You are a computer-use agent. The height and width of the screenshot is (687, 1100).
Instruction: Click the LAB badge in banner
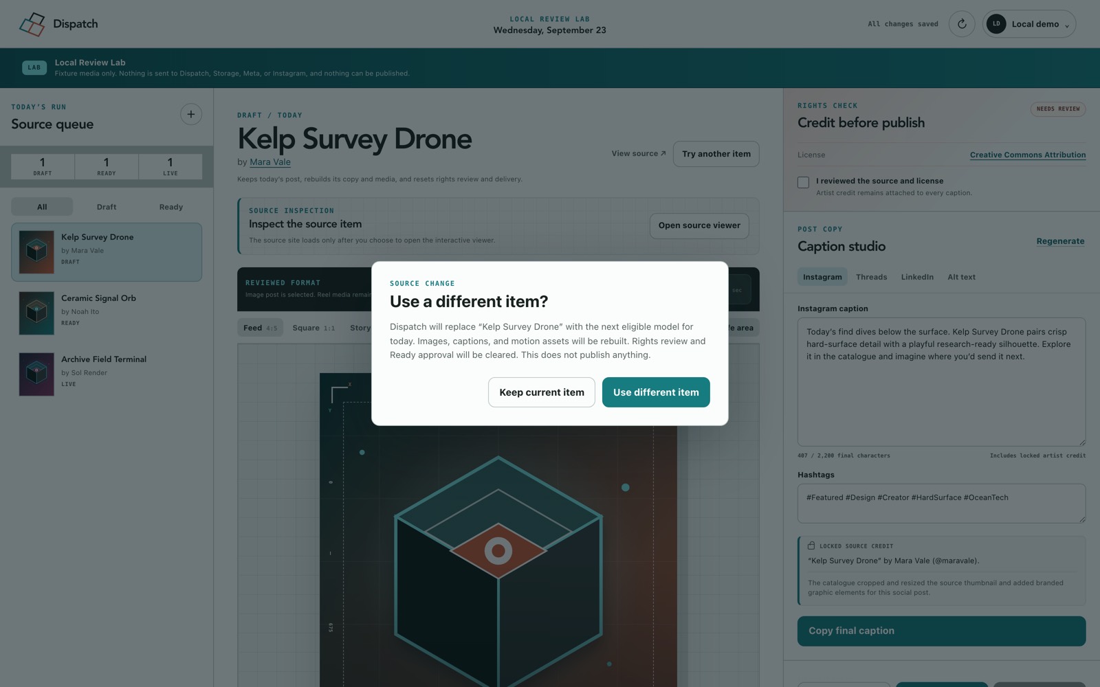click(34, 67)
